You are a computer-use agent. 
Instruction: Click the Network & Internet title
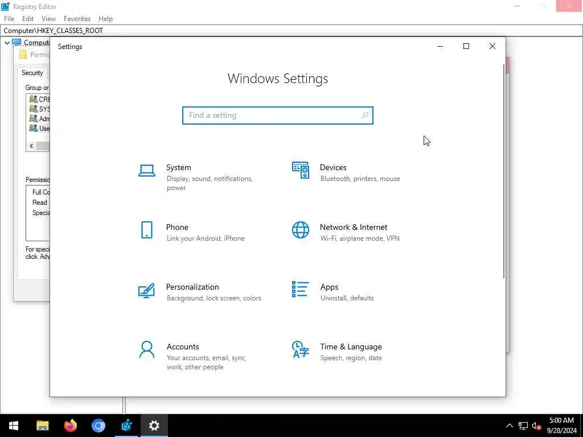pyautogui.click(x=354, y=227)
